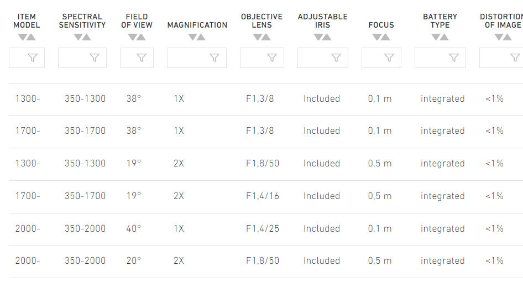Screen dimensions: 523x282
Task: Select 2000- row with 40° field
Action: point(266,229)
